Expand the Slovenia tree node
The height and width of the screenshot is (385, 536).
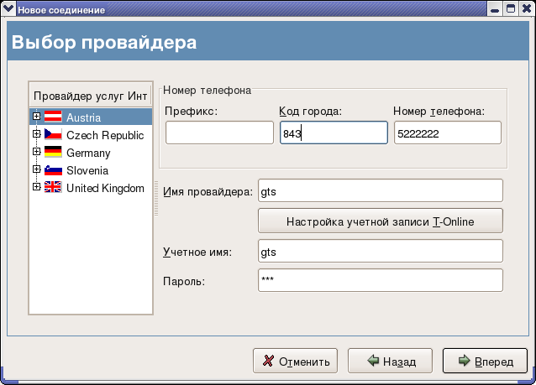coord(37,169)
